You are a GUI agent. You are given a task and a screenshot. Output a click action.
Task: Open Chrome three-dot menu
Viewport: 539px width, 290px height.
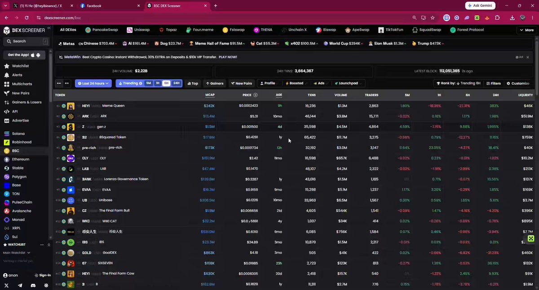tap(532, 18)
